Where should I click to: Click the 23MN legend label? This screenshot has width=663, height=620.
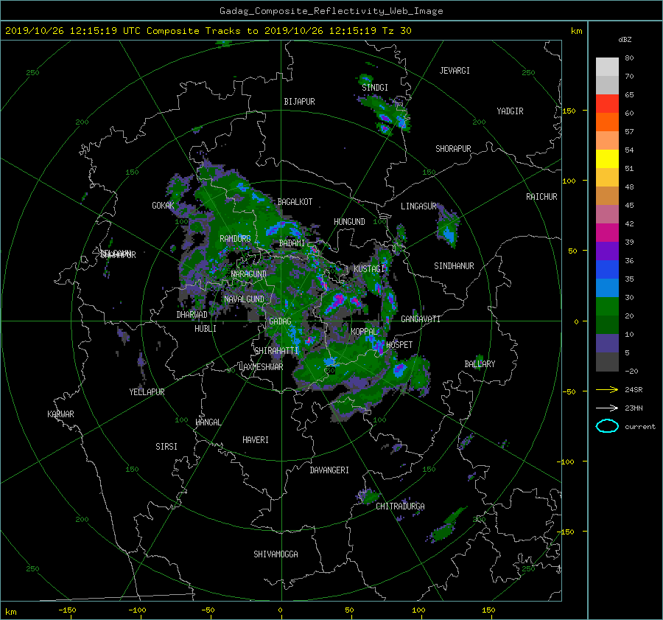coord(634,408)
